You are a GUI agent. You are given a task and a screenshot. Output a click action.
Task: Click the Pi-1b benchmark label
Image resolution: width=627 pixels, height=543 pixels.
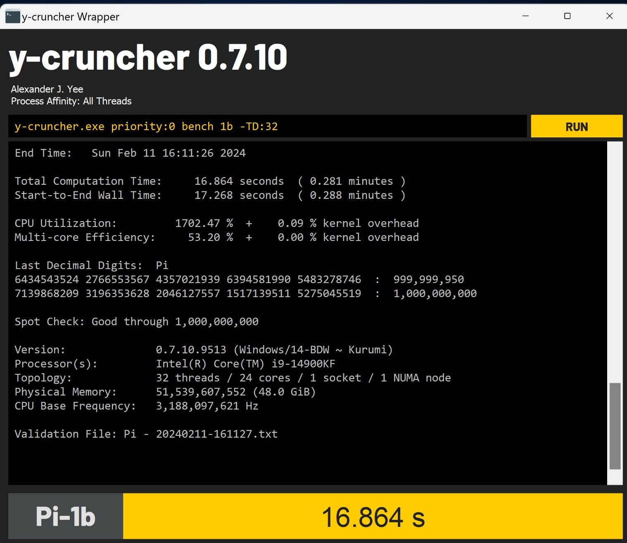(x=66, y=516)
